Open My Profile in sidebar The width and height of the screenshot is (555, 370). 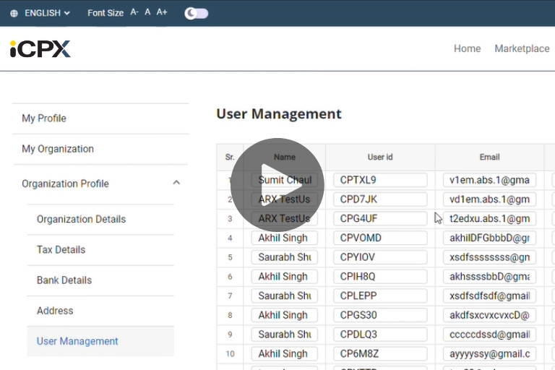click(x=44, y=119)
